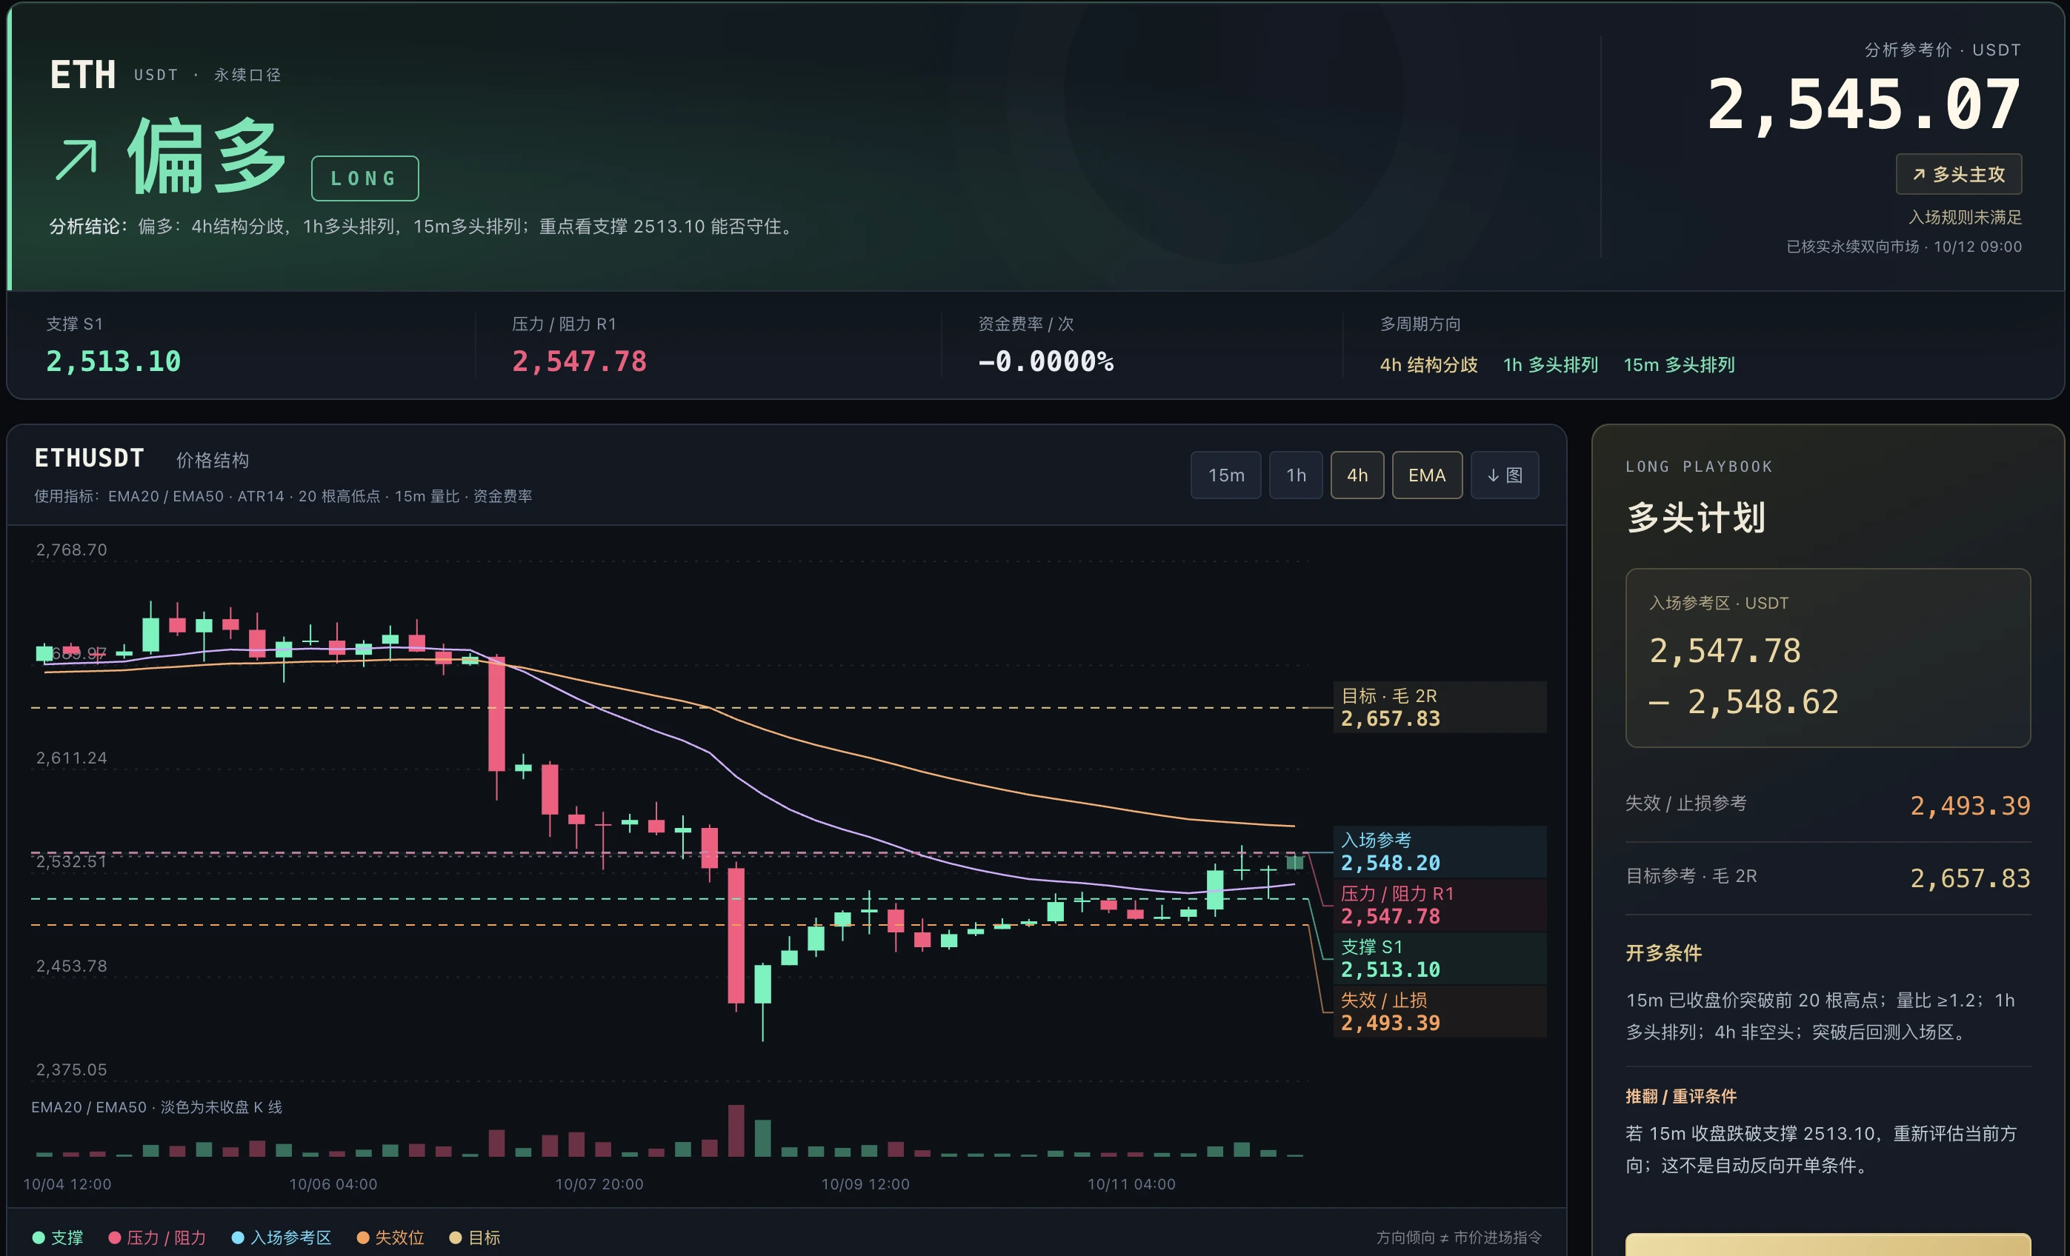Viewport: 2070px width, 1256px height.
Task: Click the 15m 多头排列 direction tag
Action: pos(1679,364)
